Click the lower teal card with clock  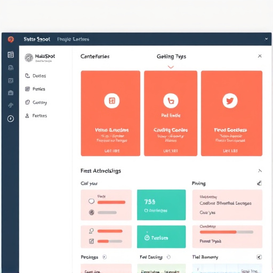tap(162, 237)
